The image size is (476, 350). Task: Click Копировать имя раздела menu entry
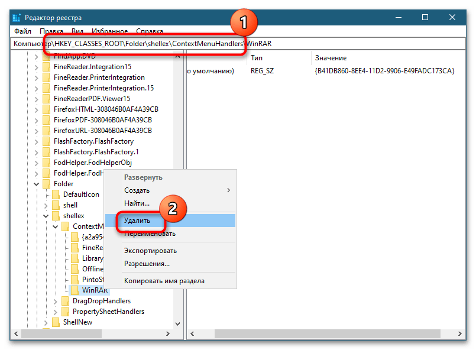click(x=164, y=281)
